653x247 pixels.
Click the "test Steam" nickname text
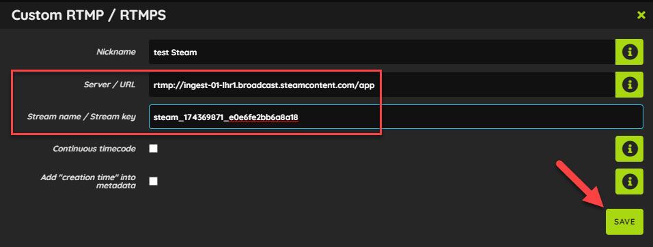point(175,53)
